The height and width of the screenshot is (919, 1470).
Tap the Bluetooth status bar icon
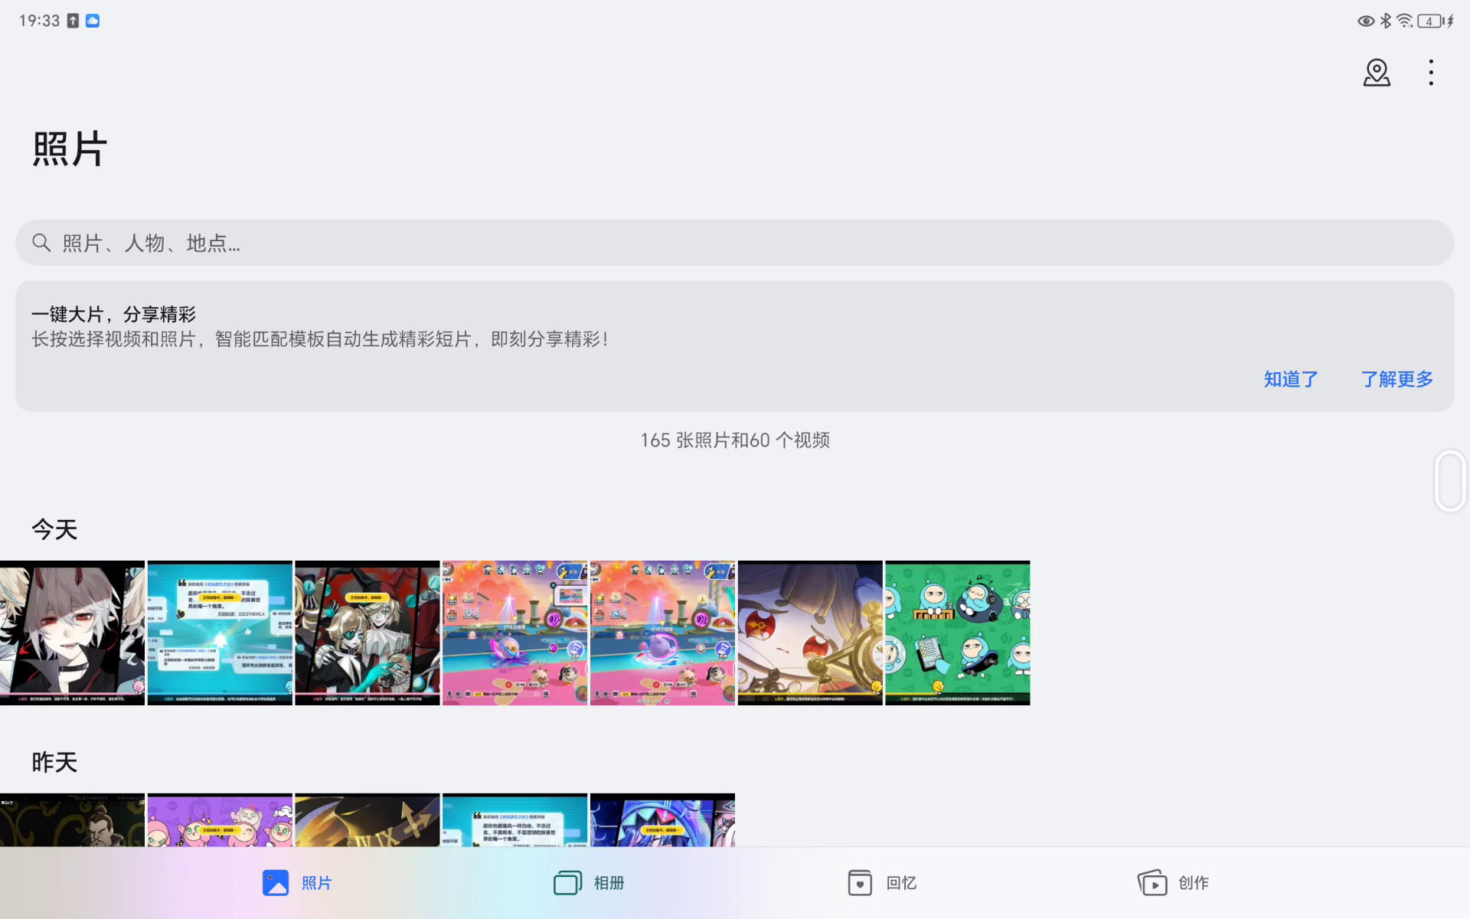pos(1386,21)
